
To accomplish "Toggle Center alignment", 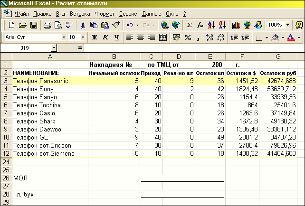I will coord(141,37).
